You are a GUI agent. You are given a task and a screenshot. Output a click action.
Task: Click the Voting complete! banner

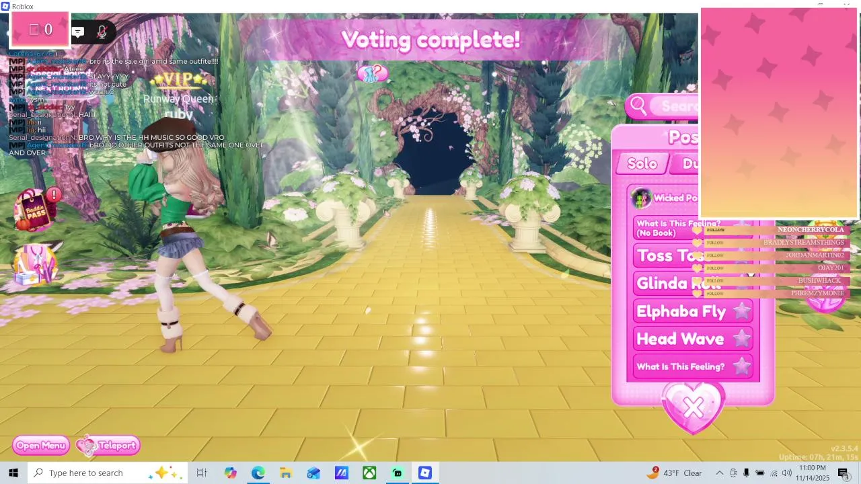point(430,40)
